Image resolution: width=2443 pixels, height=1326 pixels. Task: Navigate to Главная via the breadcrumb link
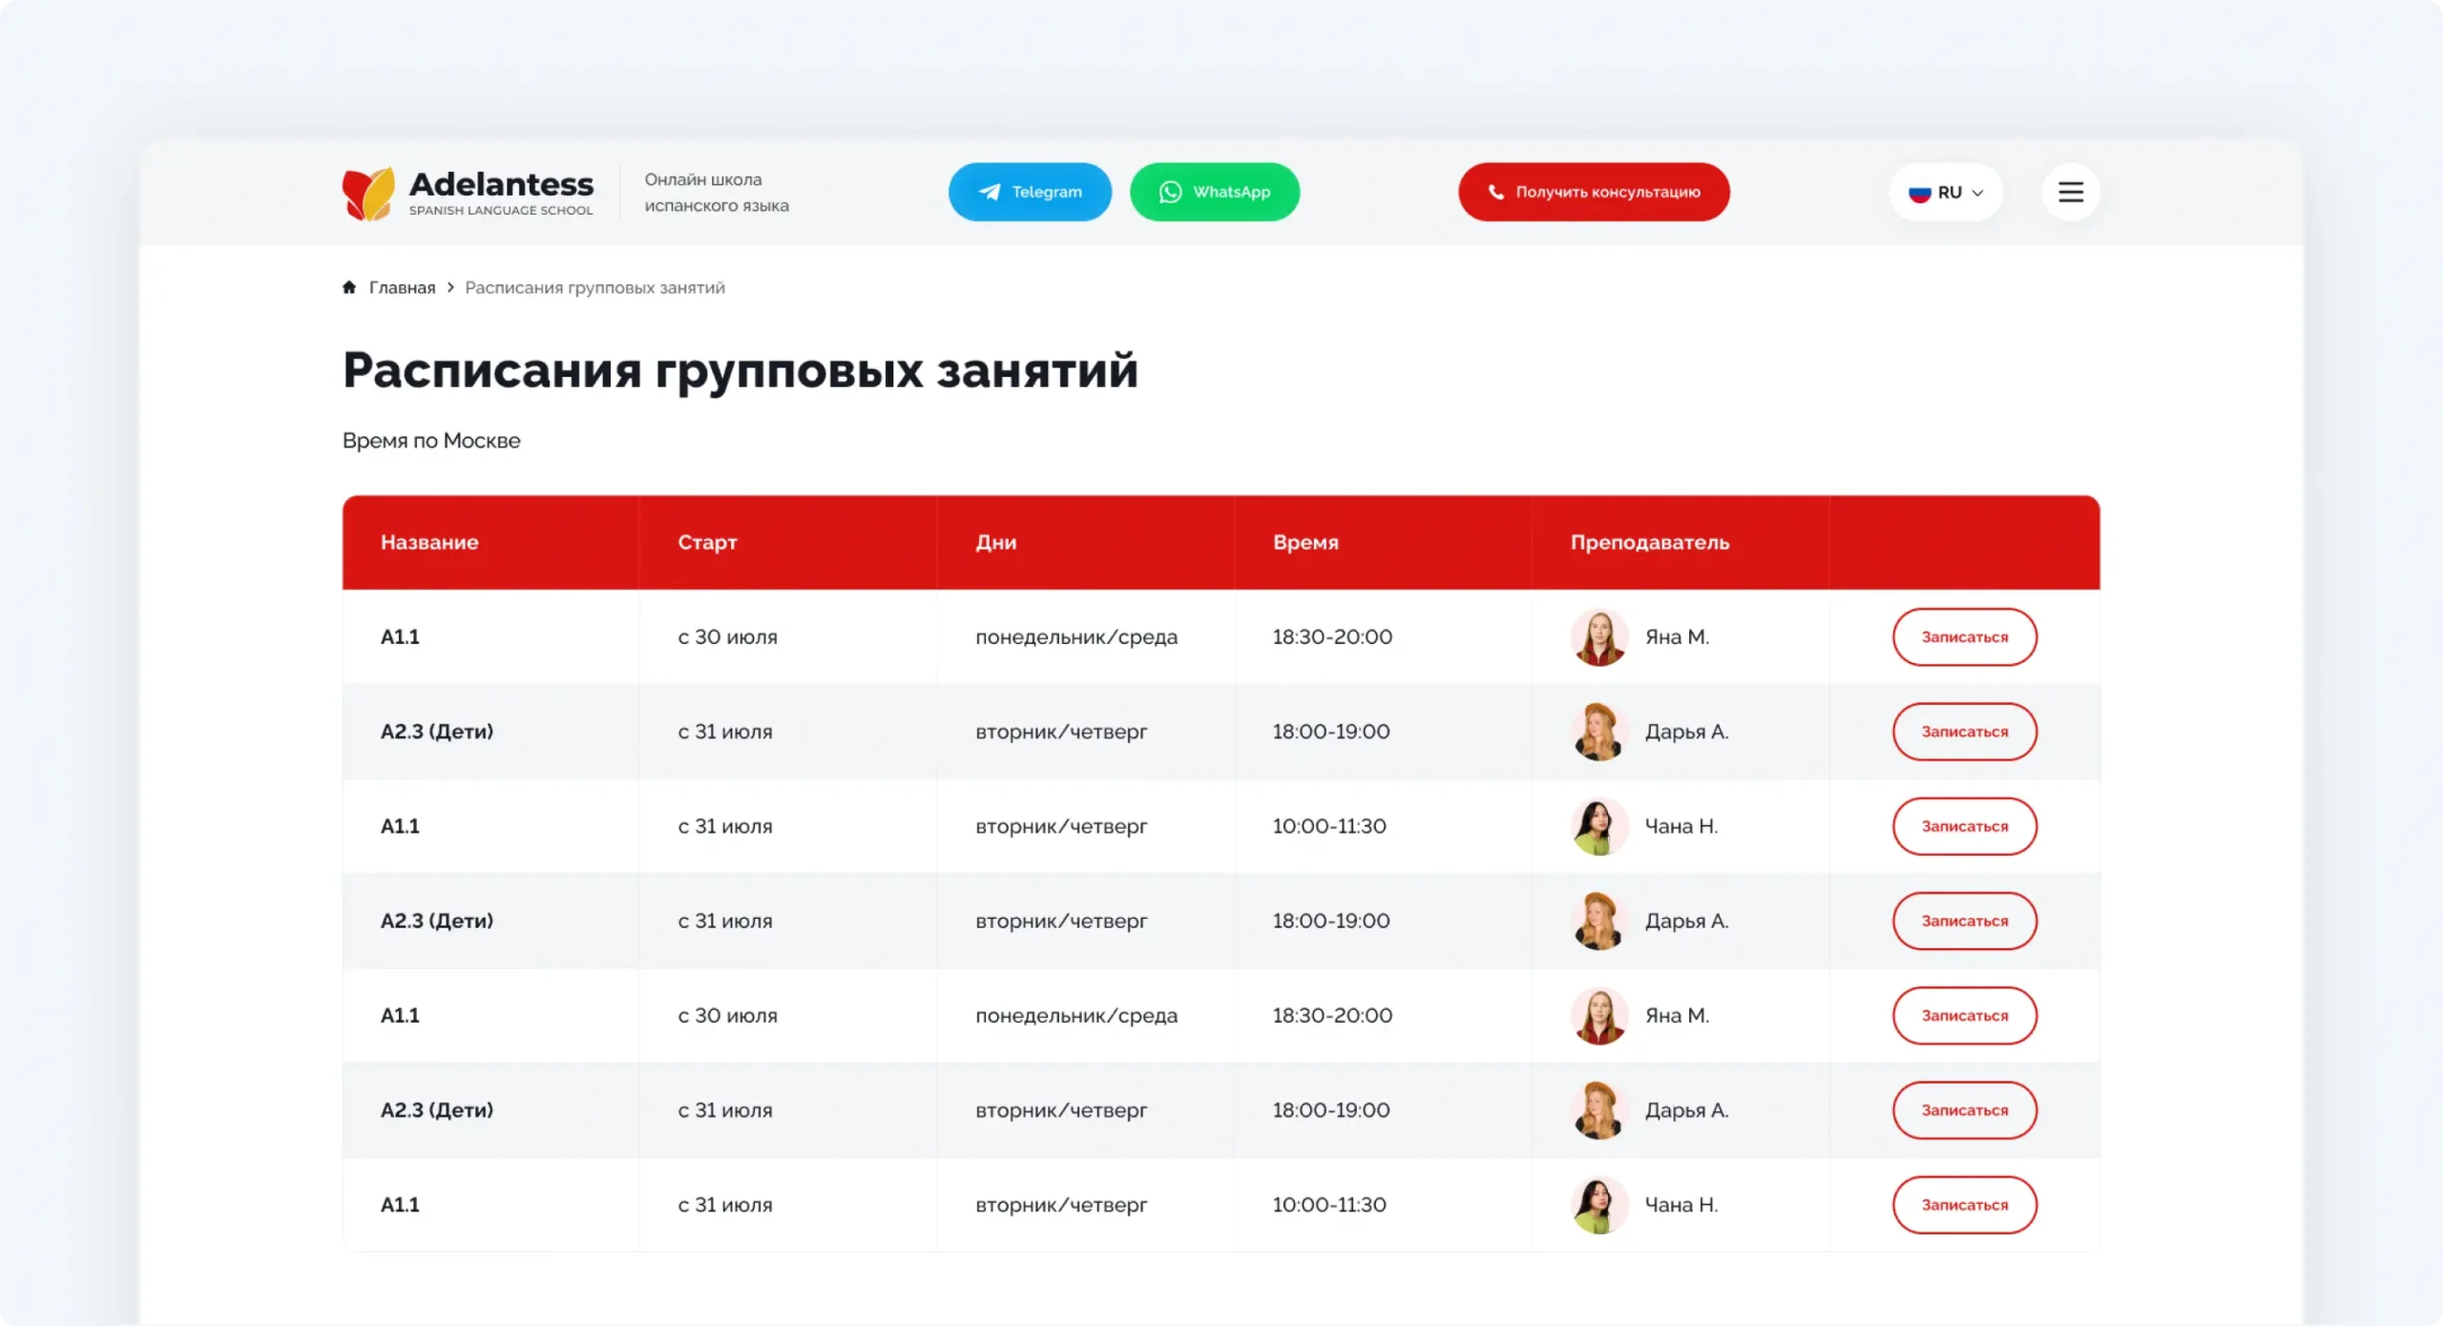pyautogui.click(x=401, y=287)
